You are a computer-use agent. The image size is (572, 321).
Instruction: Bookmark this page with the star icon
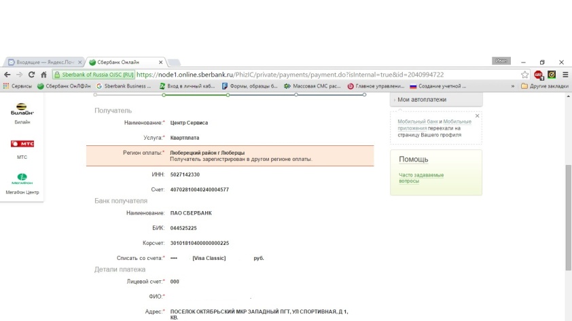click(x=525, y=75)
